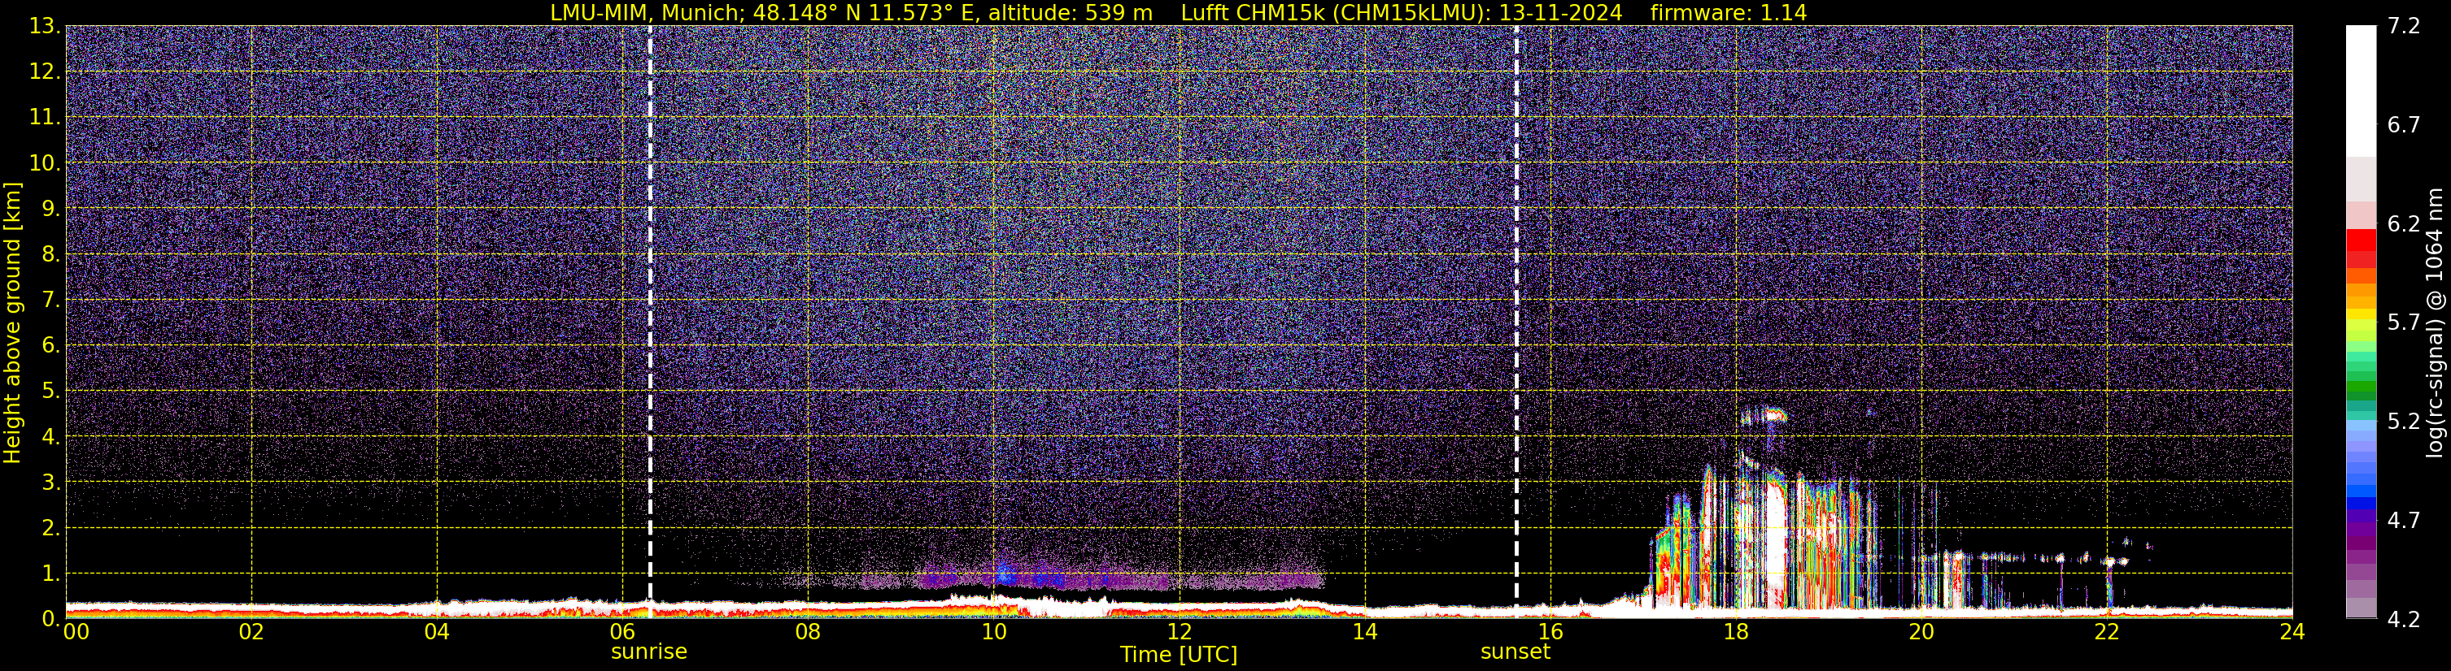Screen dimensions: 2451x671
Task: Click the "22" time tick label
Action: coord(2107,633)
